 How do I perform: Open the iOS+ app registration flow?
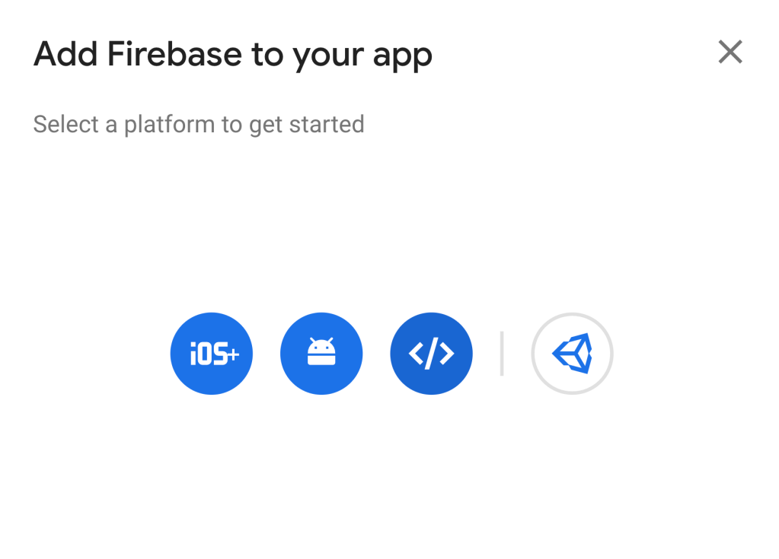click(211, 354)
